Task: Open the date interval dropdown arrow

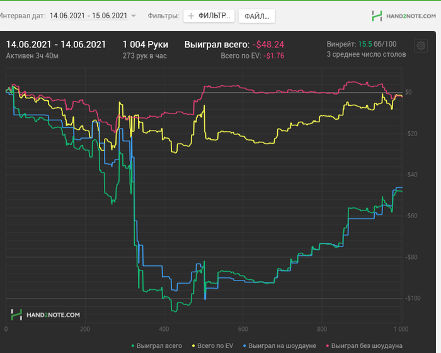Action: [134, 16]
